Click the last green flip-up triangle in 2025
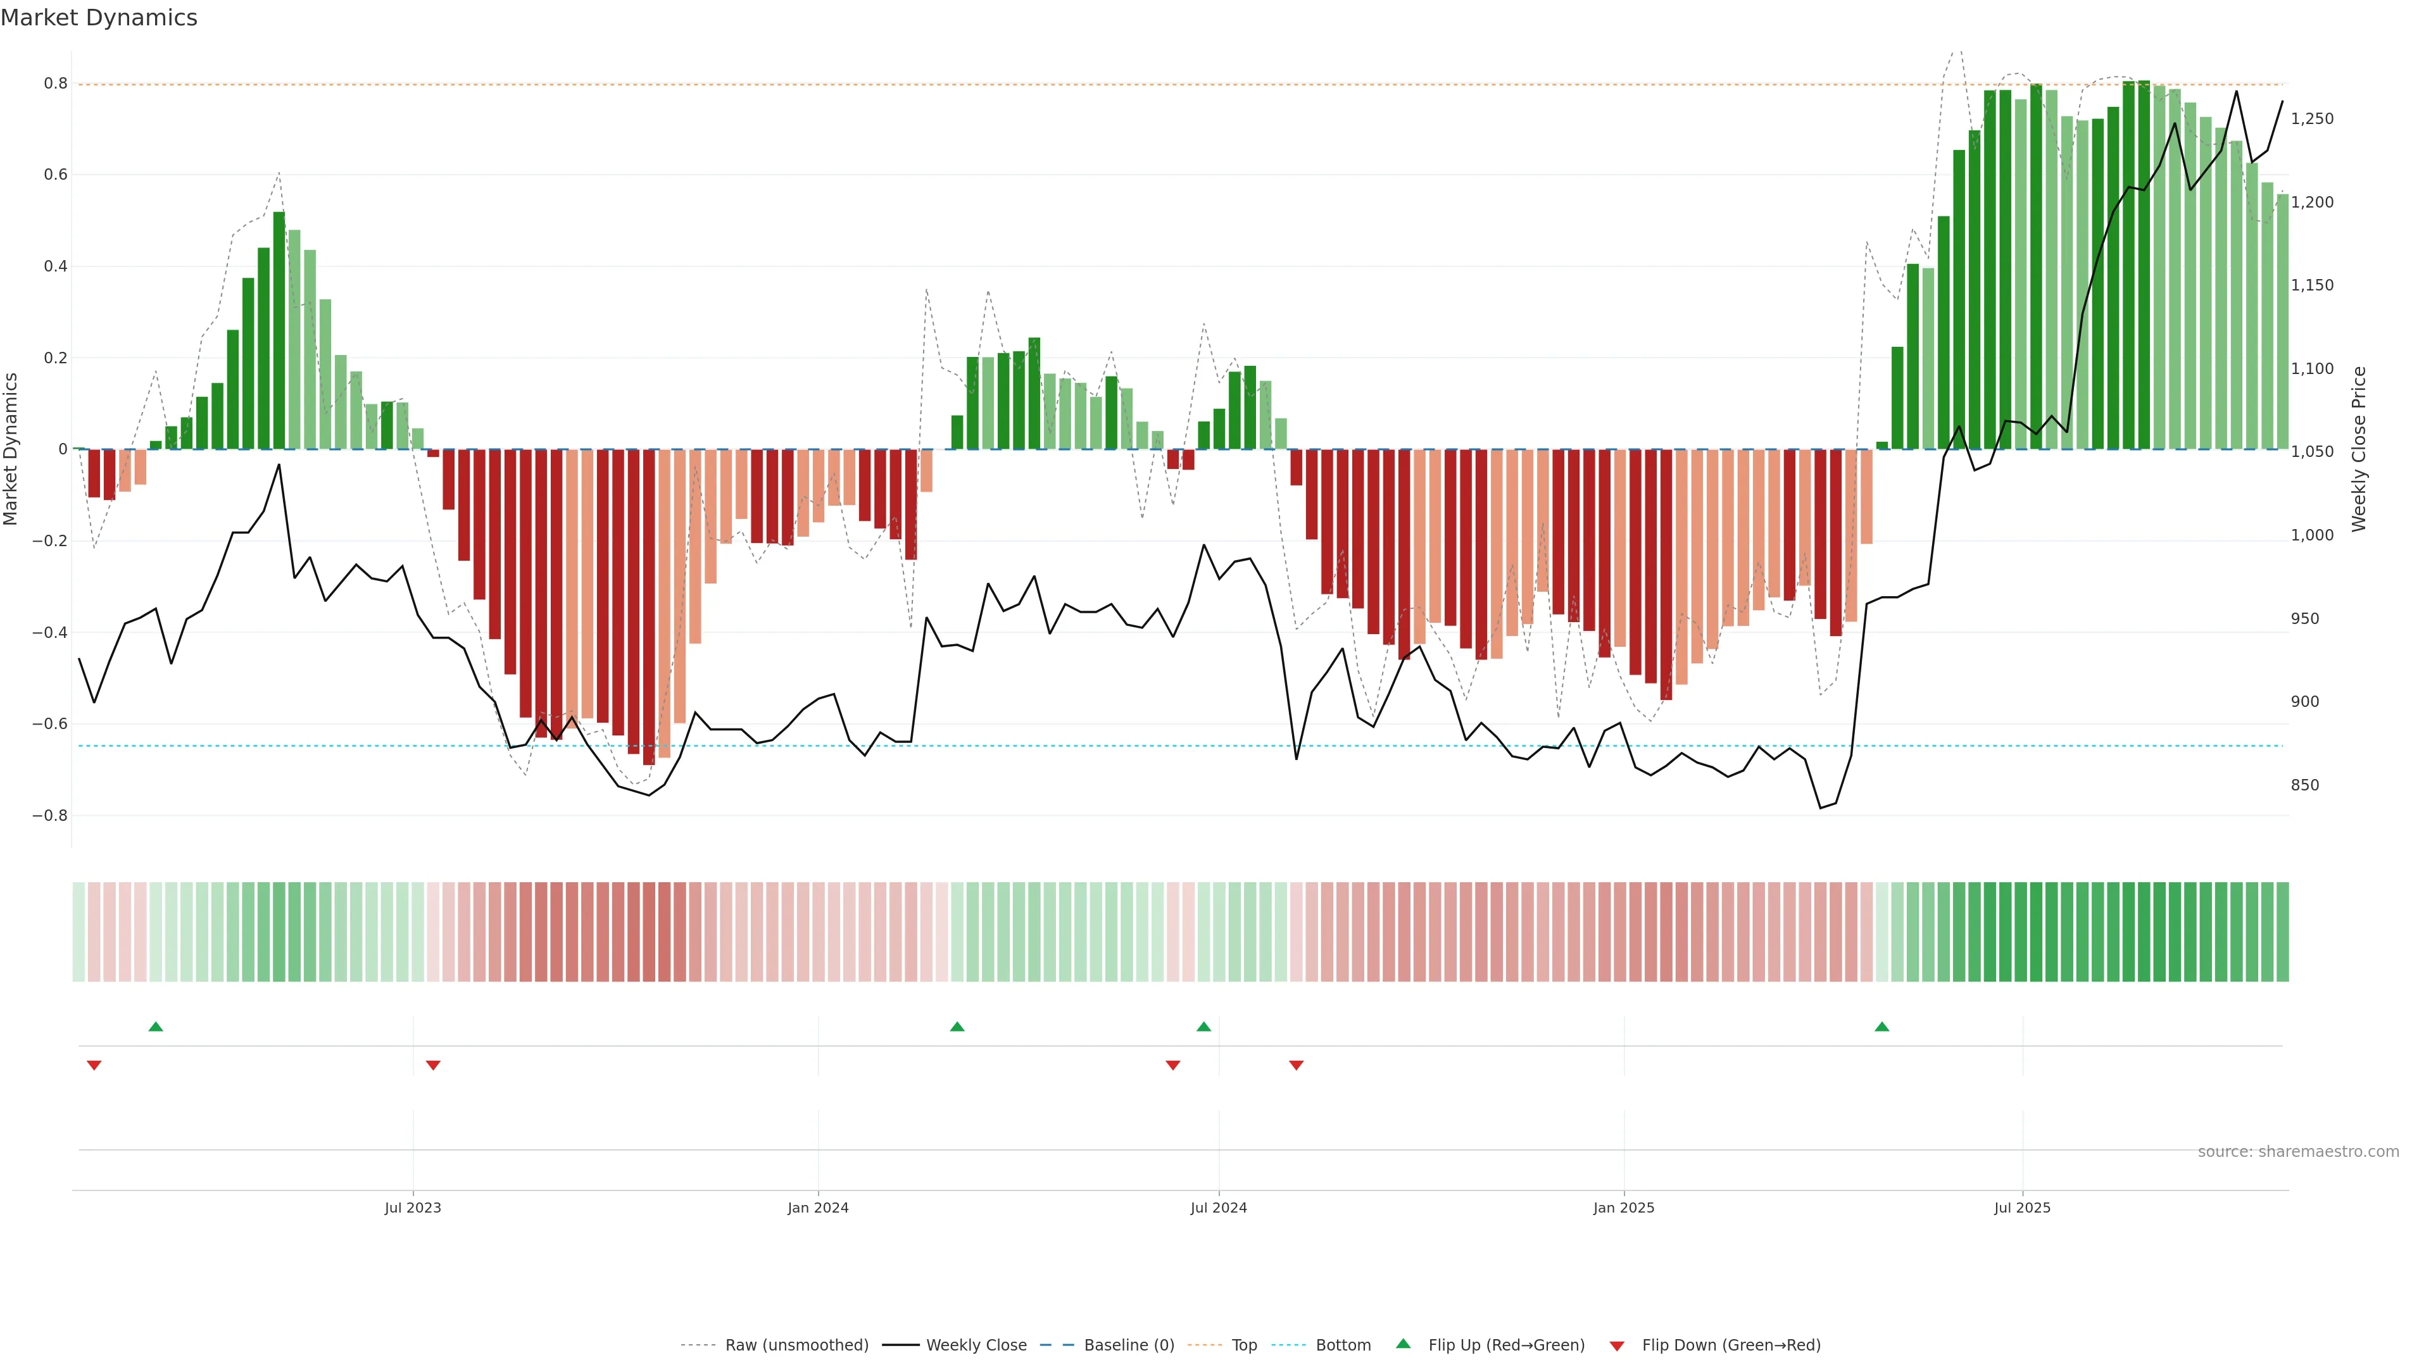This screenshot has width=2431, height=1367. click(1881, 1027)
